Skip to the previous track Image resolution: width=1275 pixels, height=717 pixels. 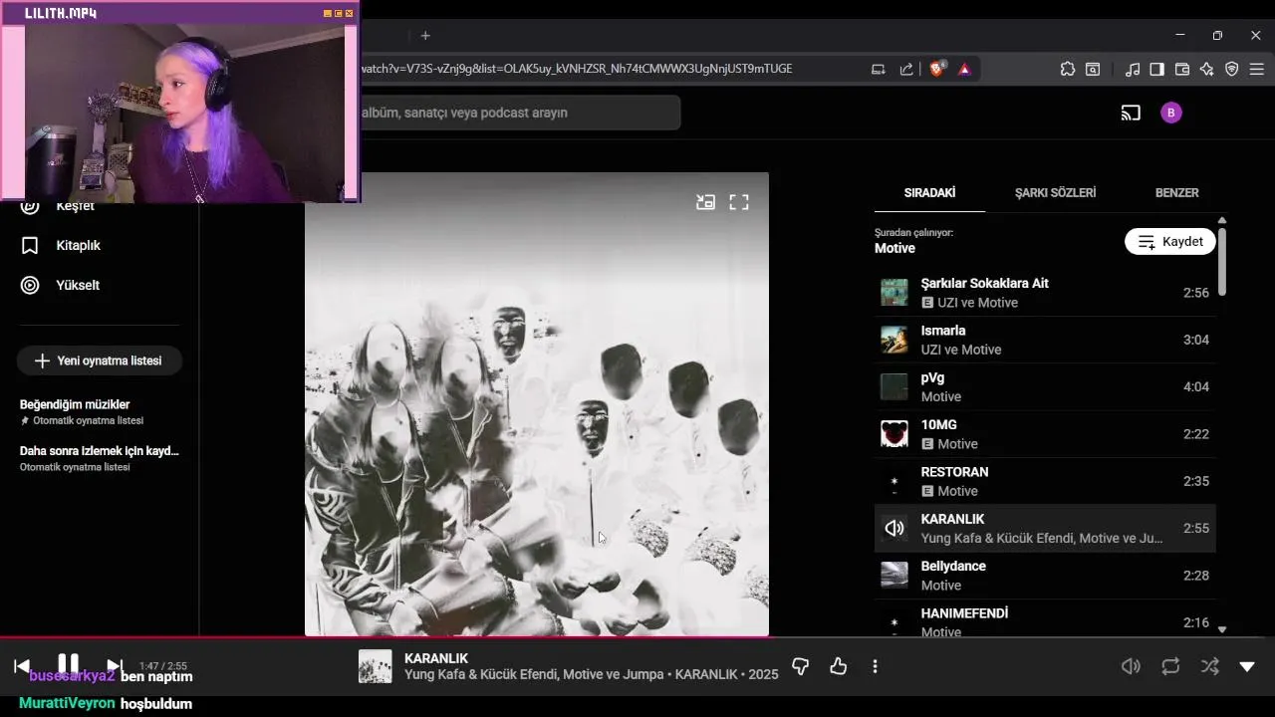pyautogui.click(x=21, y=666)
